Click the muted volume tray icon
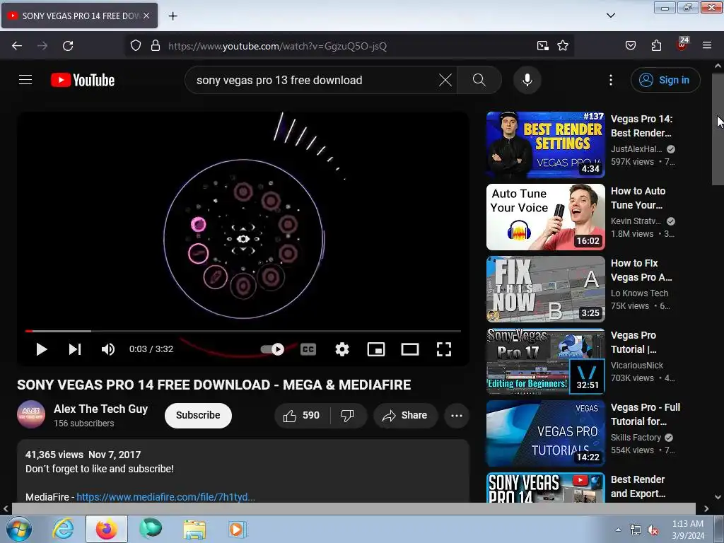 [653, 530]
